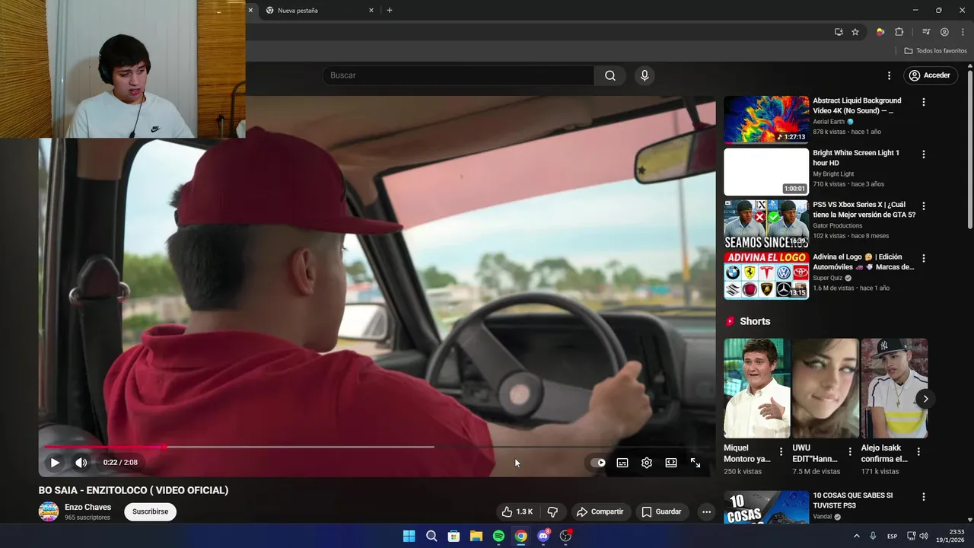974x548 pixels.
Task: Click the YouTube search field labeled Buscar
Action: 458,75
